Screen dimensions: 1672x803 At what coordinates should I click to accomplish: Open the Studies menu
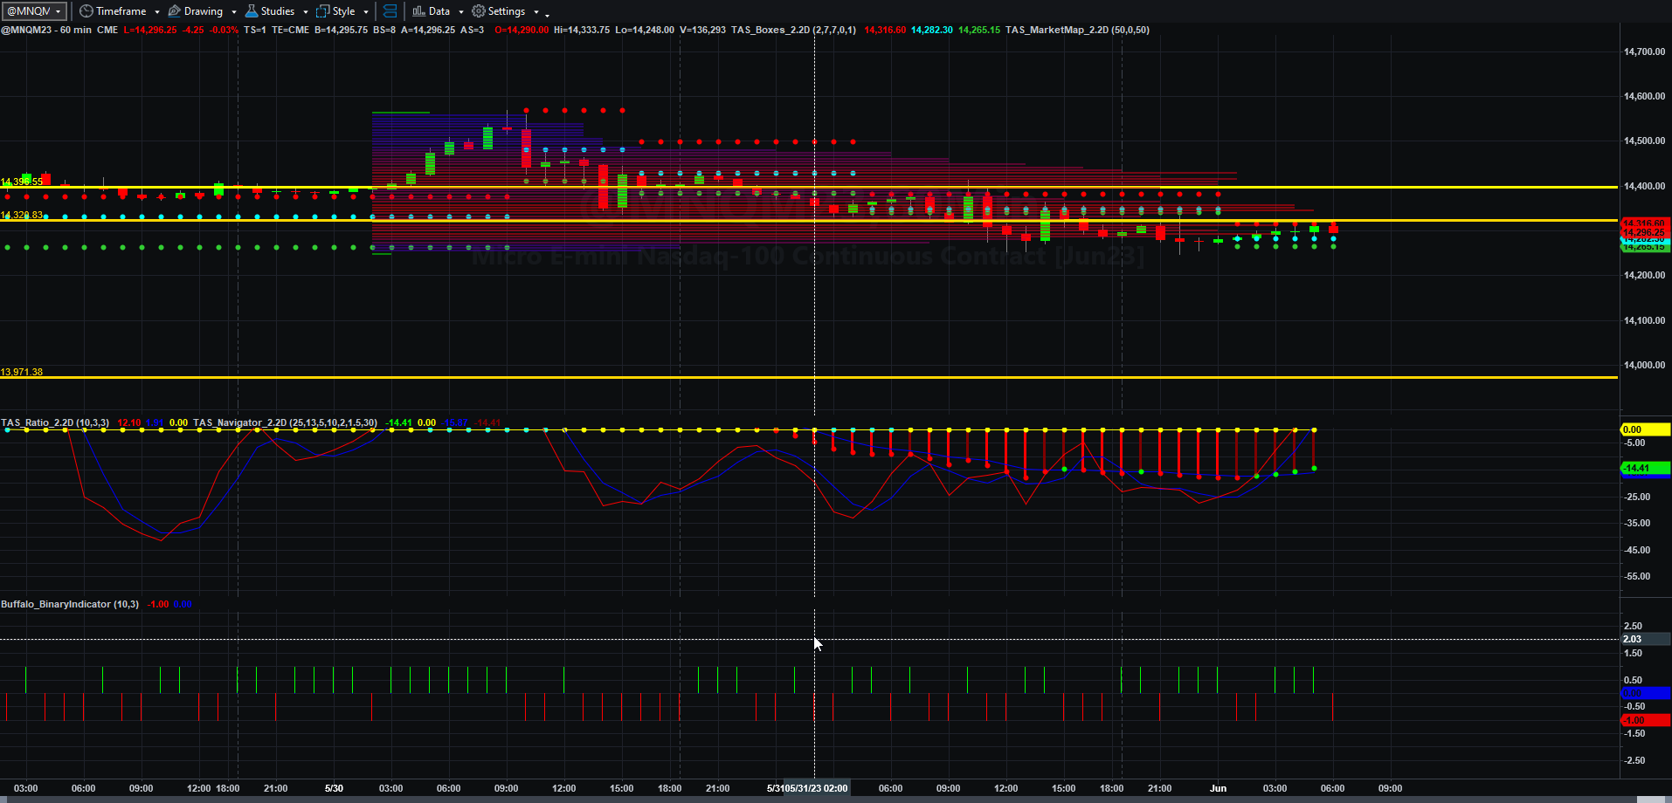click(x=278, y=11)
